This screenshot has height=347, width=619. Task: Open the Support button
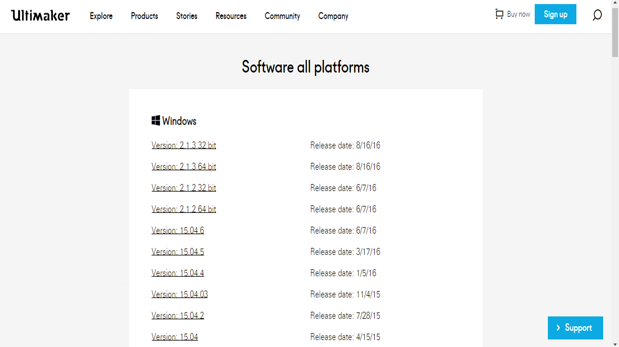(575, 328)
